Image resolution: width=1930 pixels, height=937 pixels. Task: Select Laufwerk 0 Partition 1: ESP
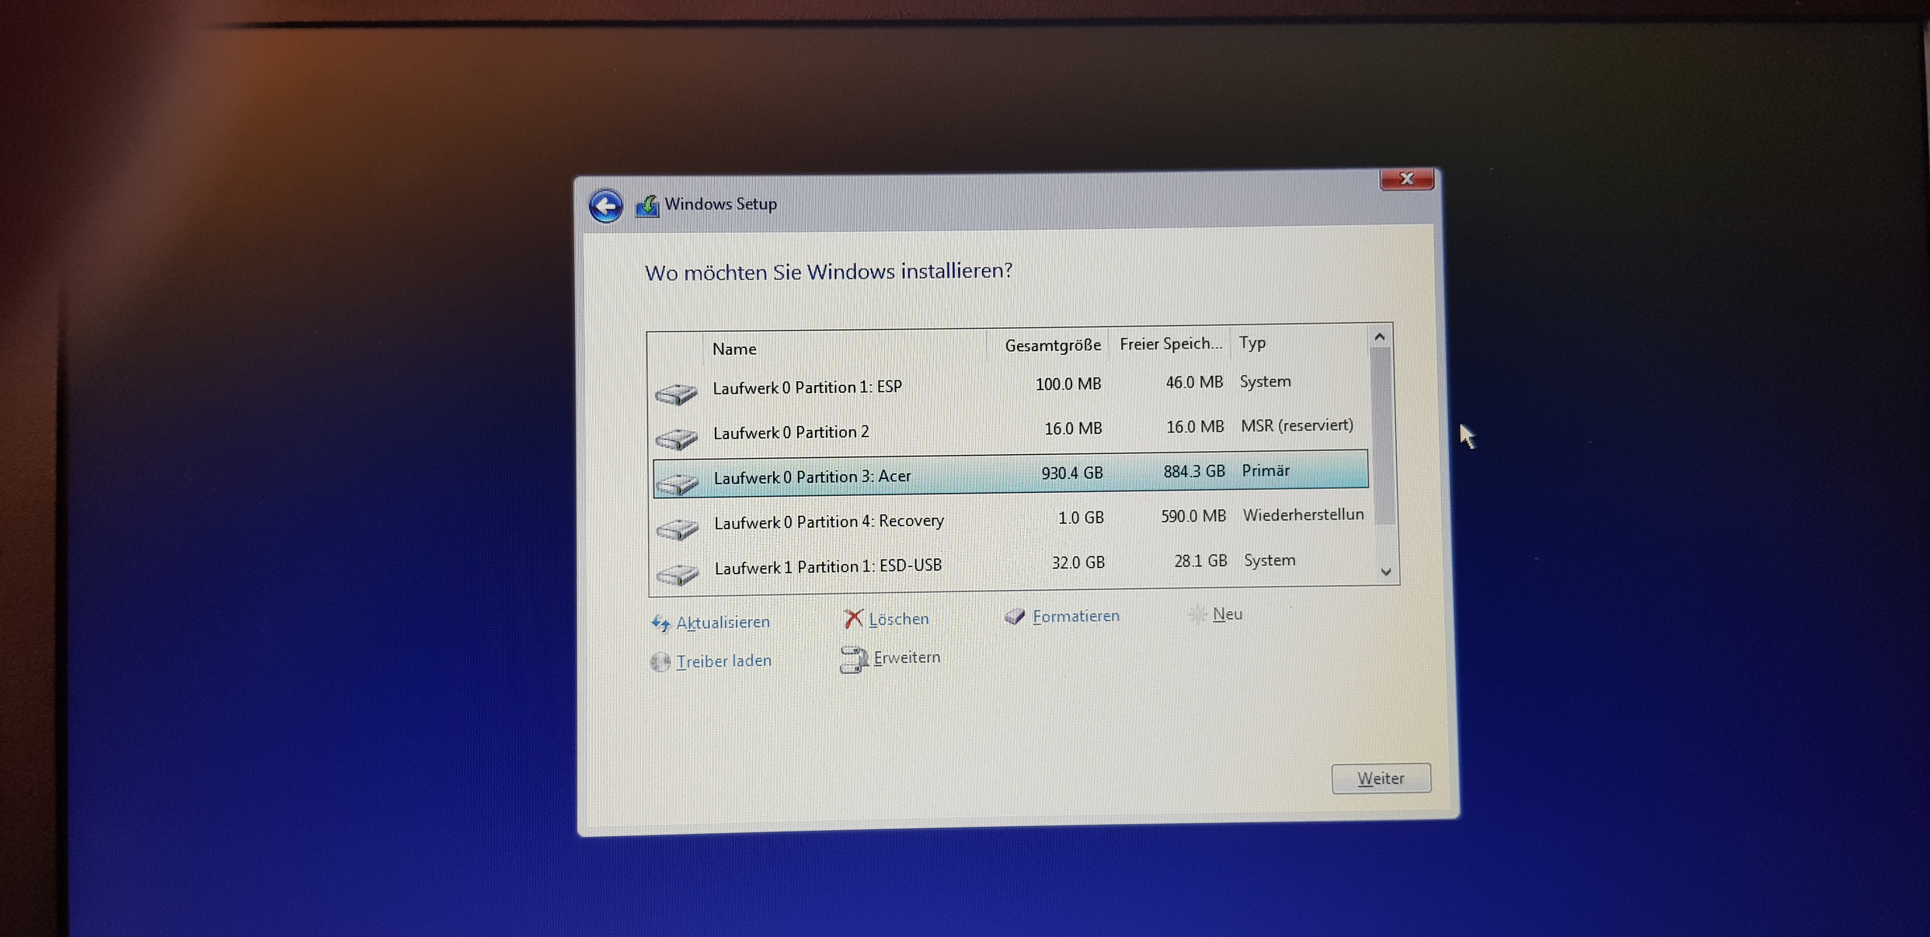point(1010,386)
